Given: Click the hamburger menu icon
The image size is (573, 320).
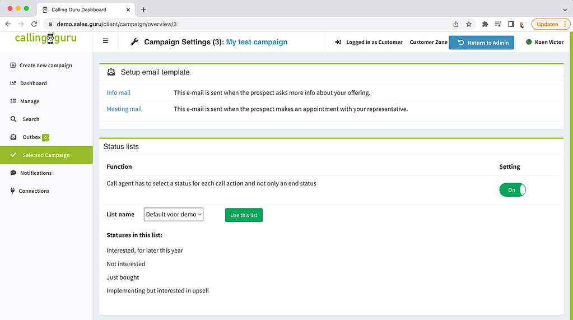Looking at the screenshot, I should (105, 41).
